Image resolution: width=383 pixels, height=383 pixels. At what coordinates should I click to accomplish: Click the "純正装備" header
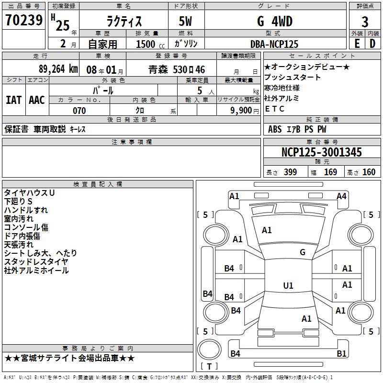pos(322,119)
